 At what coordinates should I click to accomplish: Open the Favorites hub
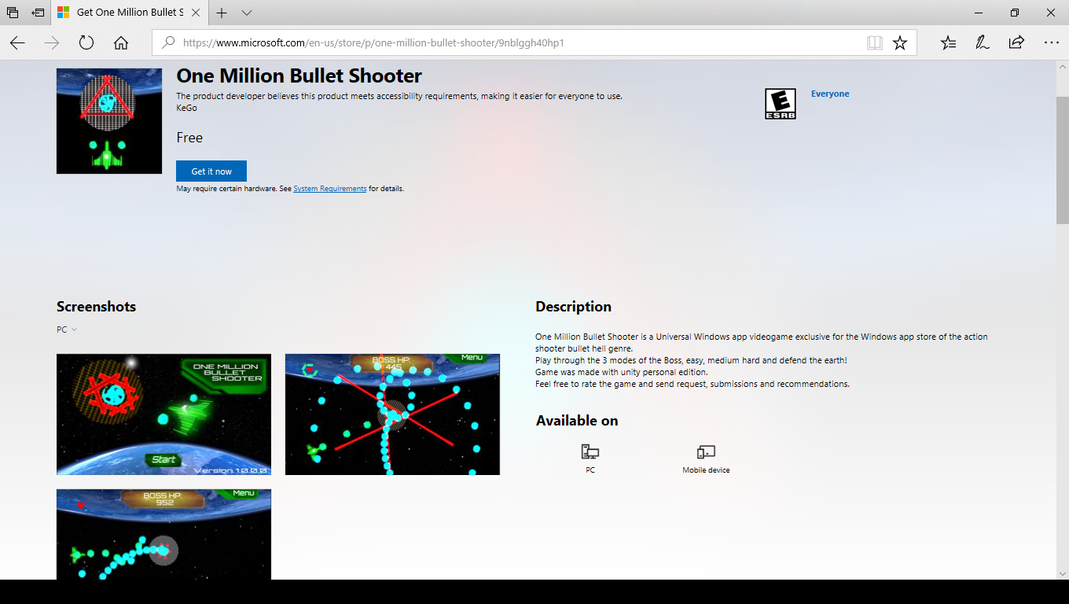949,43
